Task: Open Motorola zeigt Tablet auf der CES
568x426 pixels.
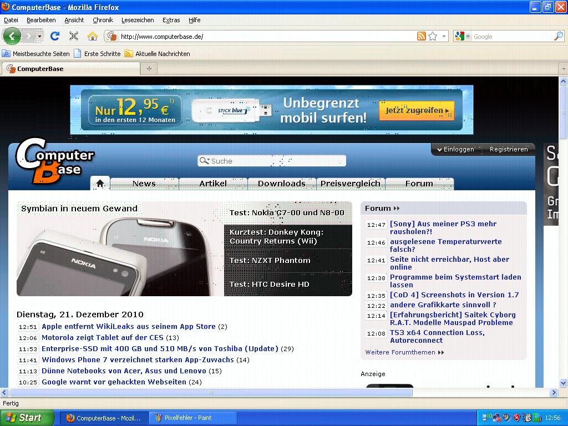Action: [103, 338]
